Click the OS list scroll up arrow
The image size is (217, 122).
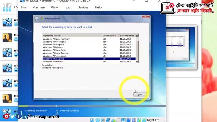(137, 35)
